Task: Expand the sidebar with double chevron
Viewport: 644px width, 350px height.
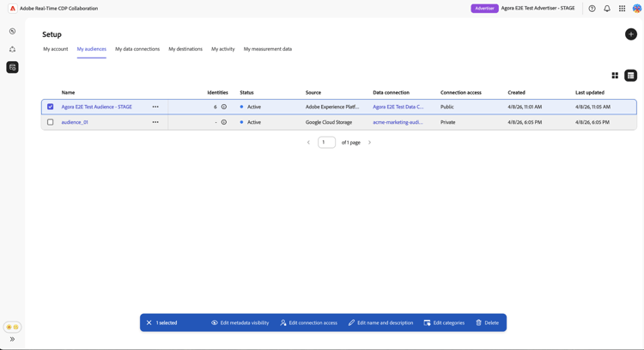Action: pyautogui.click(x=12, y=340)
